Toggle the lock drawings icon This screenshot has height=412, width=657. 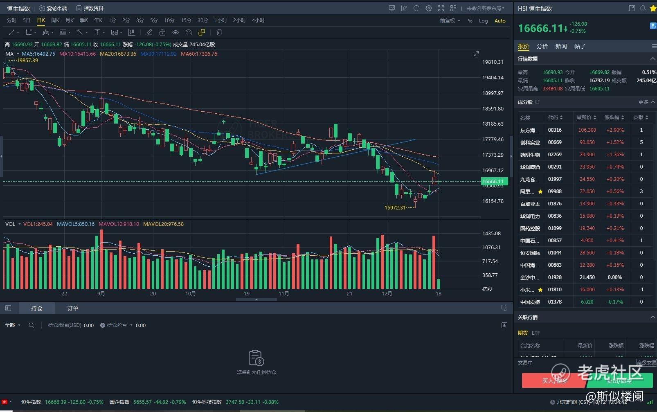162,32
